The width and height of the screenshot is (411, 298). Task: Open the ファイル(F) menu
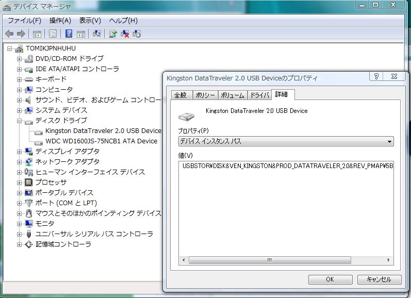coord(24,21)
